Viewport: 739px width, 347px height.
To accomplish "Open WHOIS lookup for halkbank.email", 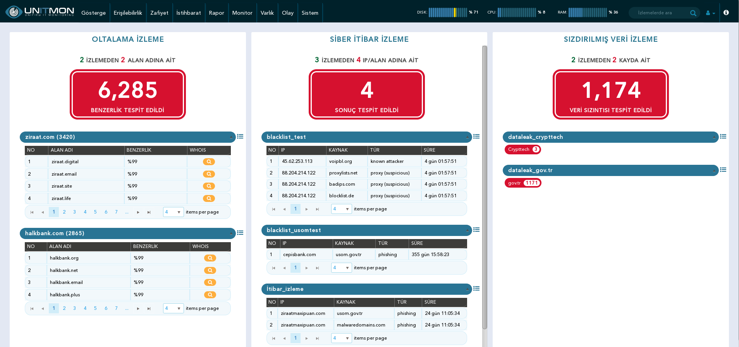I will (x=210, y=282).
